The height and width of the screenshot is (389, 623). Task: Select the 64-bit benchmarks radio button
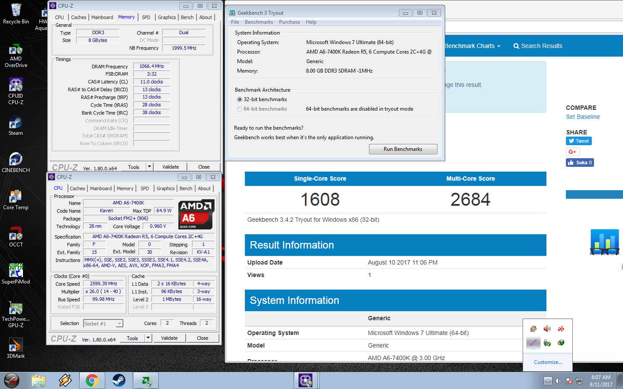click(240, 109)
